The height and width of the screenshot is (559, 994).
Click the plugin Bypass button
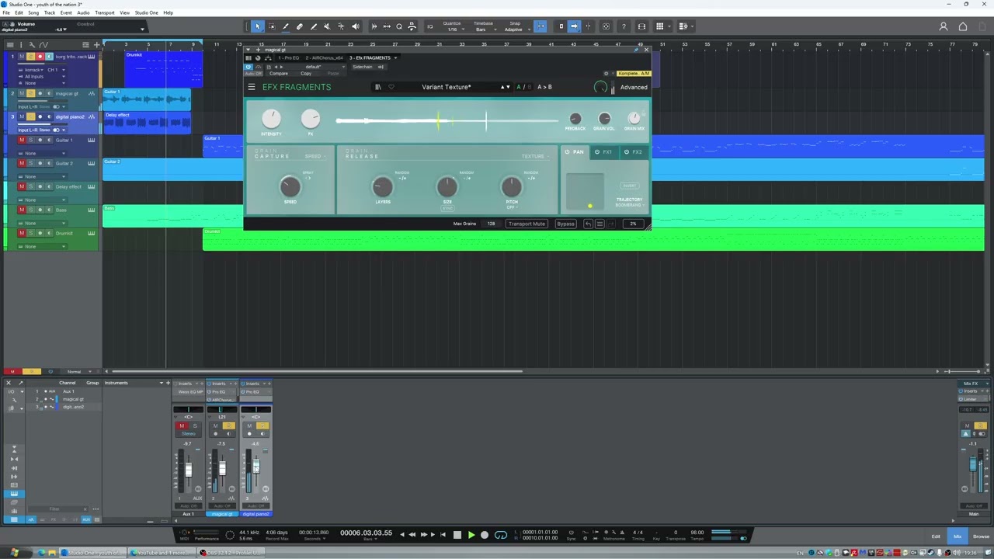(565, 224)
